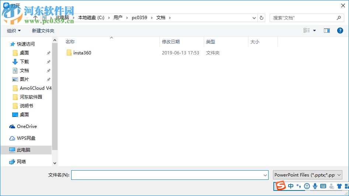This screenshot has height=196, width=349.
Task: Click pc0359 in the breadcrumb path
Action: [x=139, y=18]
